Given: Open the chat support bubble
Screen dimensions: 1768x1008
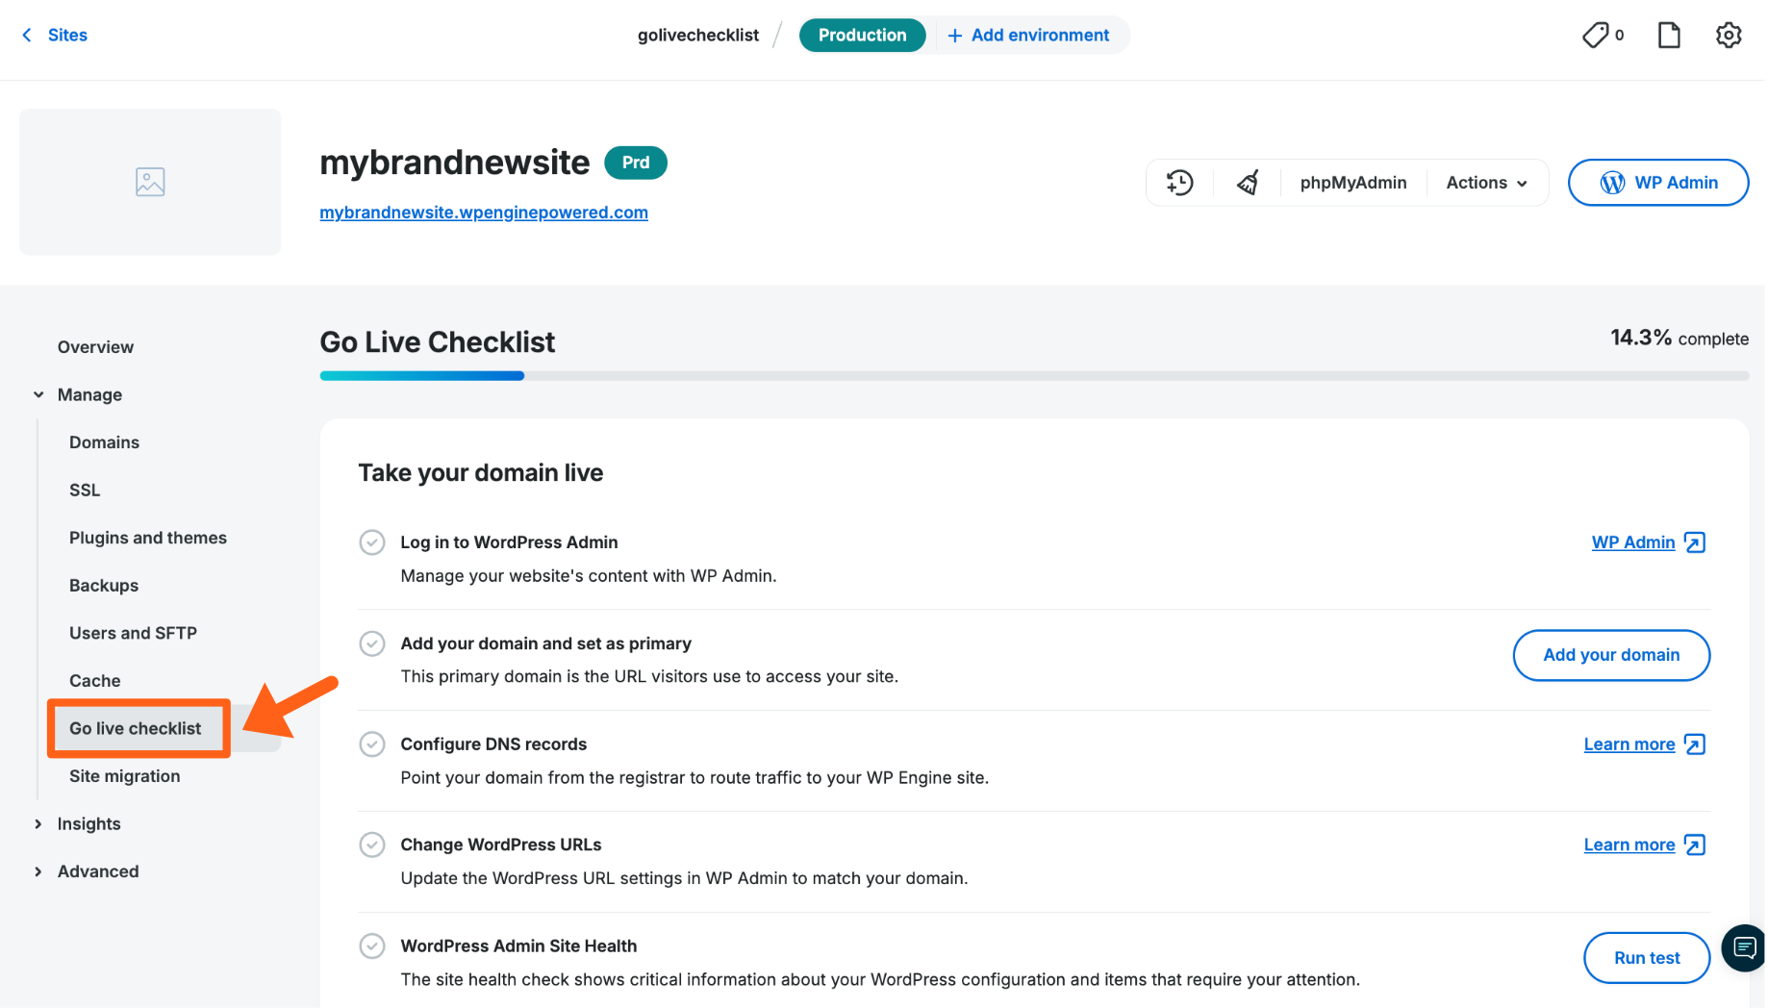Looking at the screenshot, I should (x=1743, y=948).
